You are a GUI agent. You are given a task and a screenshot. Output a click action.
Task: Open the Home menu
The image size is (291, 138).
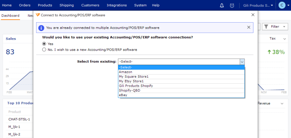click(x=7, y=5)
